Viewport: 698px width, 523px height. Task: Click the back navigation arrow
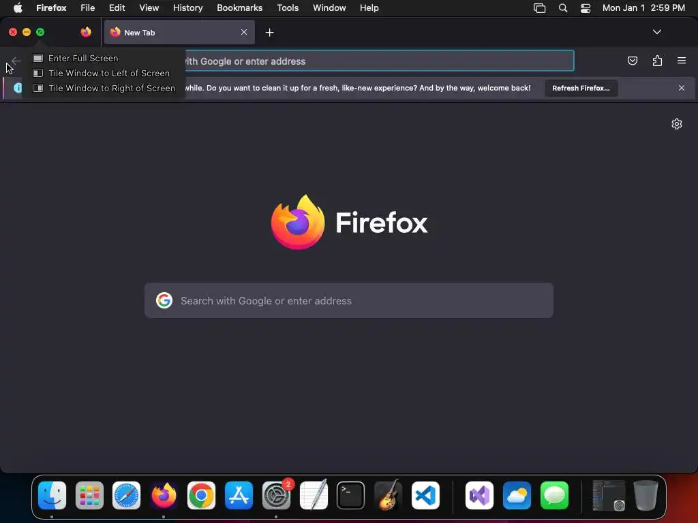tap(16, 61)
